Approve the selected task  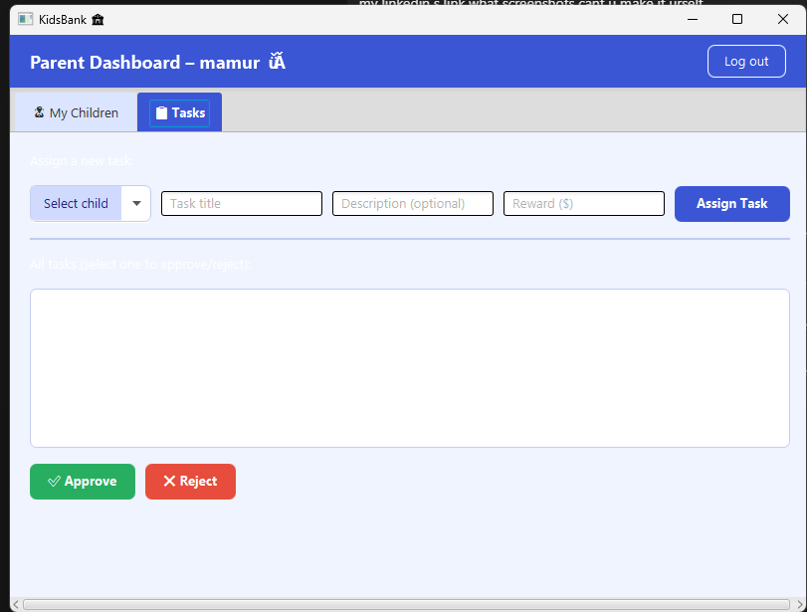(x=83, y=482)
